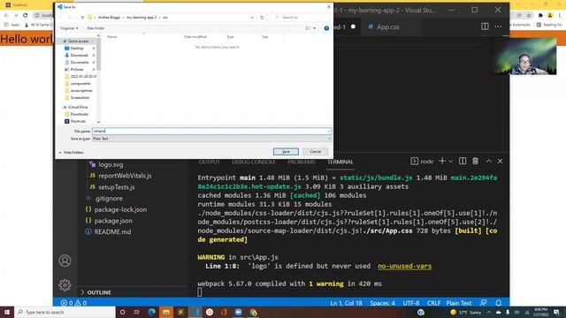Open package.json in the explorer
Image resolution: width=566 pixels, height=318 pixels.
tap(113, 221)
